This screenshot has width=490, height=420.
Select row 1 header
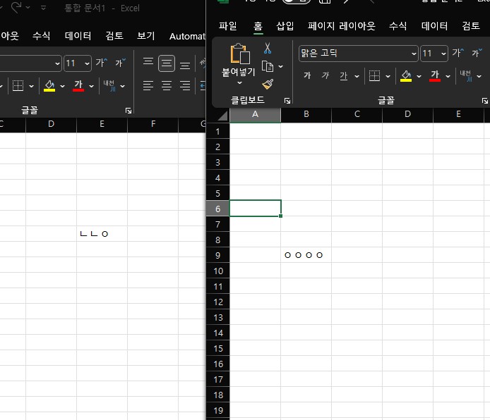pyautogui.click(x=217, y=132)
